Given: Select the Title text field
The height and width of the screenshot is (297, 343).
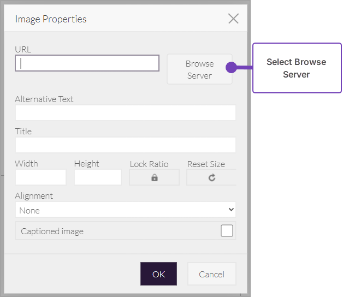Looking at the screenshot, I should pos(125,145).
